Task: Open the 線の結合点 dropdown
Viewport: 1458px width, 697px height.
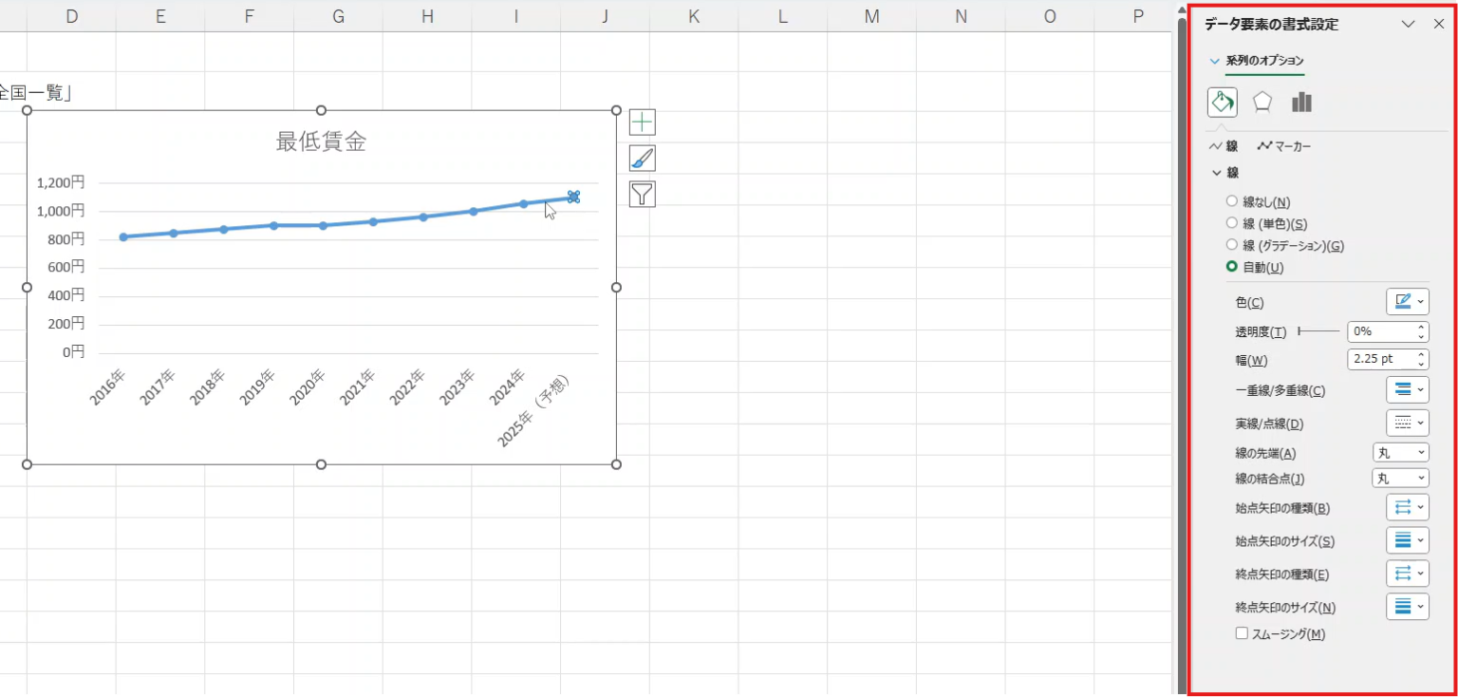Action: (x=1400, y=479)
